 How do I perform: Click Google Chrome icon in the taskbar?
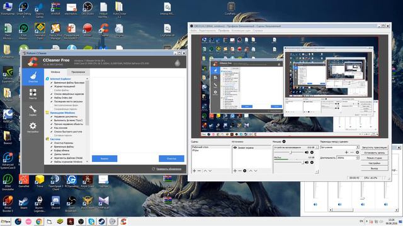(x=39, y=222)
